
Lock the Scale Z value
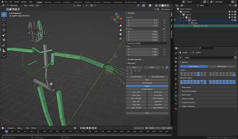(x=164, y=55)
